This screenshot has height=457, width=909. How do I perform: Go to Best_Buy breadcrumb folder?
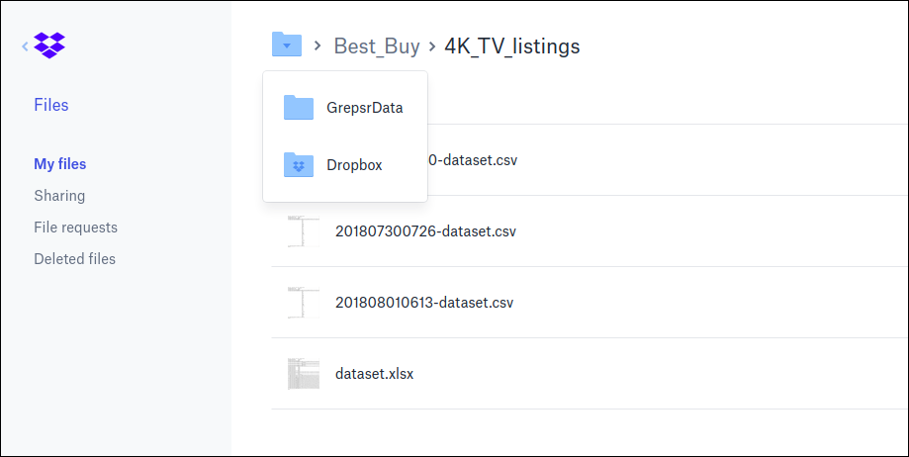click(377, 46)
